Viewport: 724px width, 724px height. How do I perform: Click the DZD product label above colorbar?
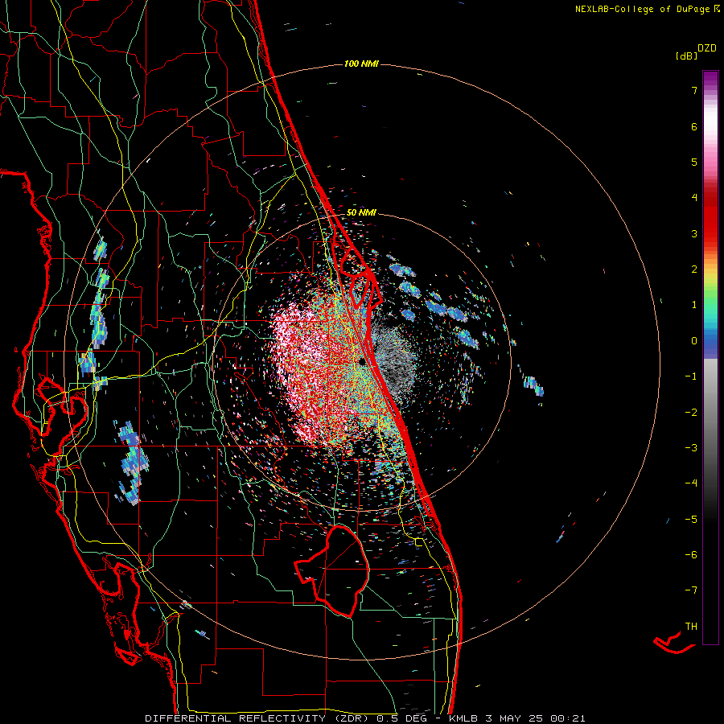(706, 48)
